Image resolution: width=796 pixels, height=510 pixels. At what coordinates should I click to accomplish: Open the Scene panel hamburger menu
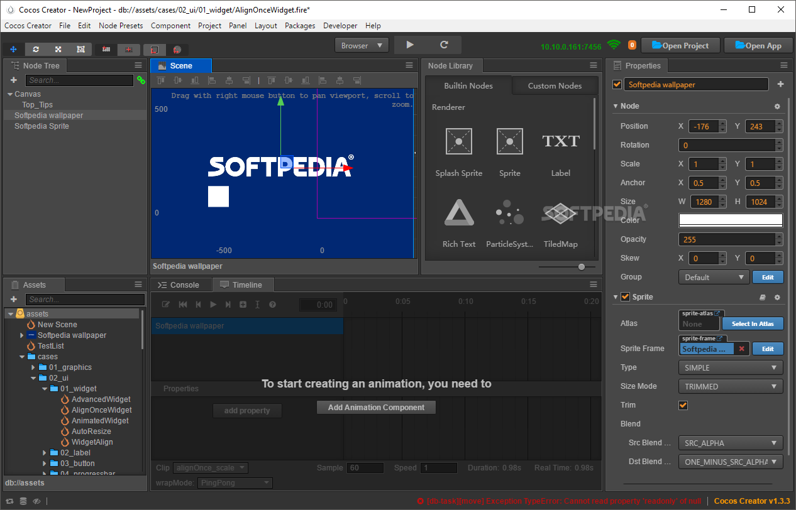pos(409,65)
